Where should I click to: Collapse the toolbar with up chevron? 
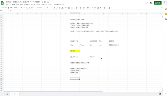161,8
